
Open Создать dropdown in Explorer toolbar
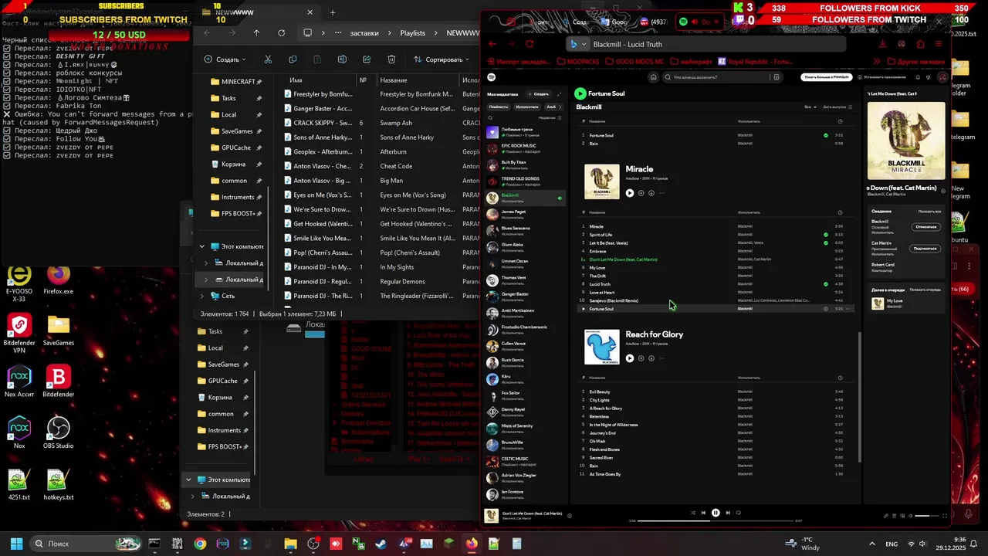coord(225,59)
